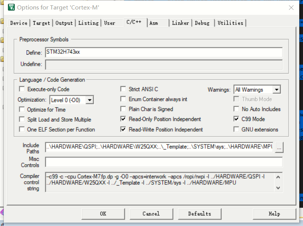Enable One ELF Section per Function
The image size is (303, 226).
[22, 129]
